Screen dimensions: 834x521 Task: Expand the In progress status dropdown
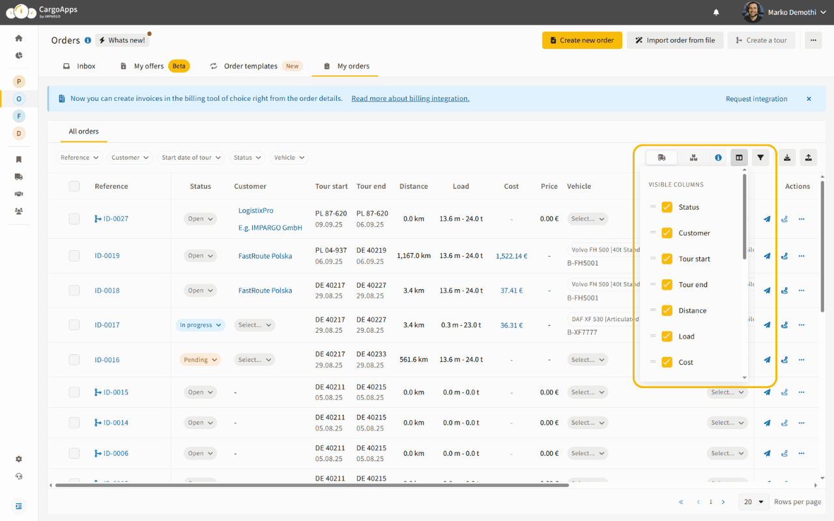200,325
